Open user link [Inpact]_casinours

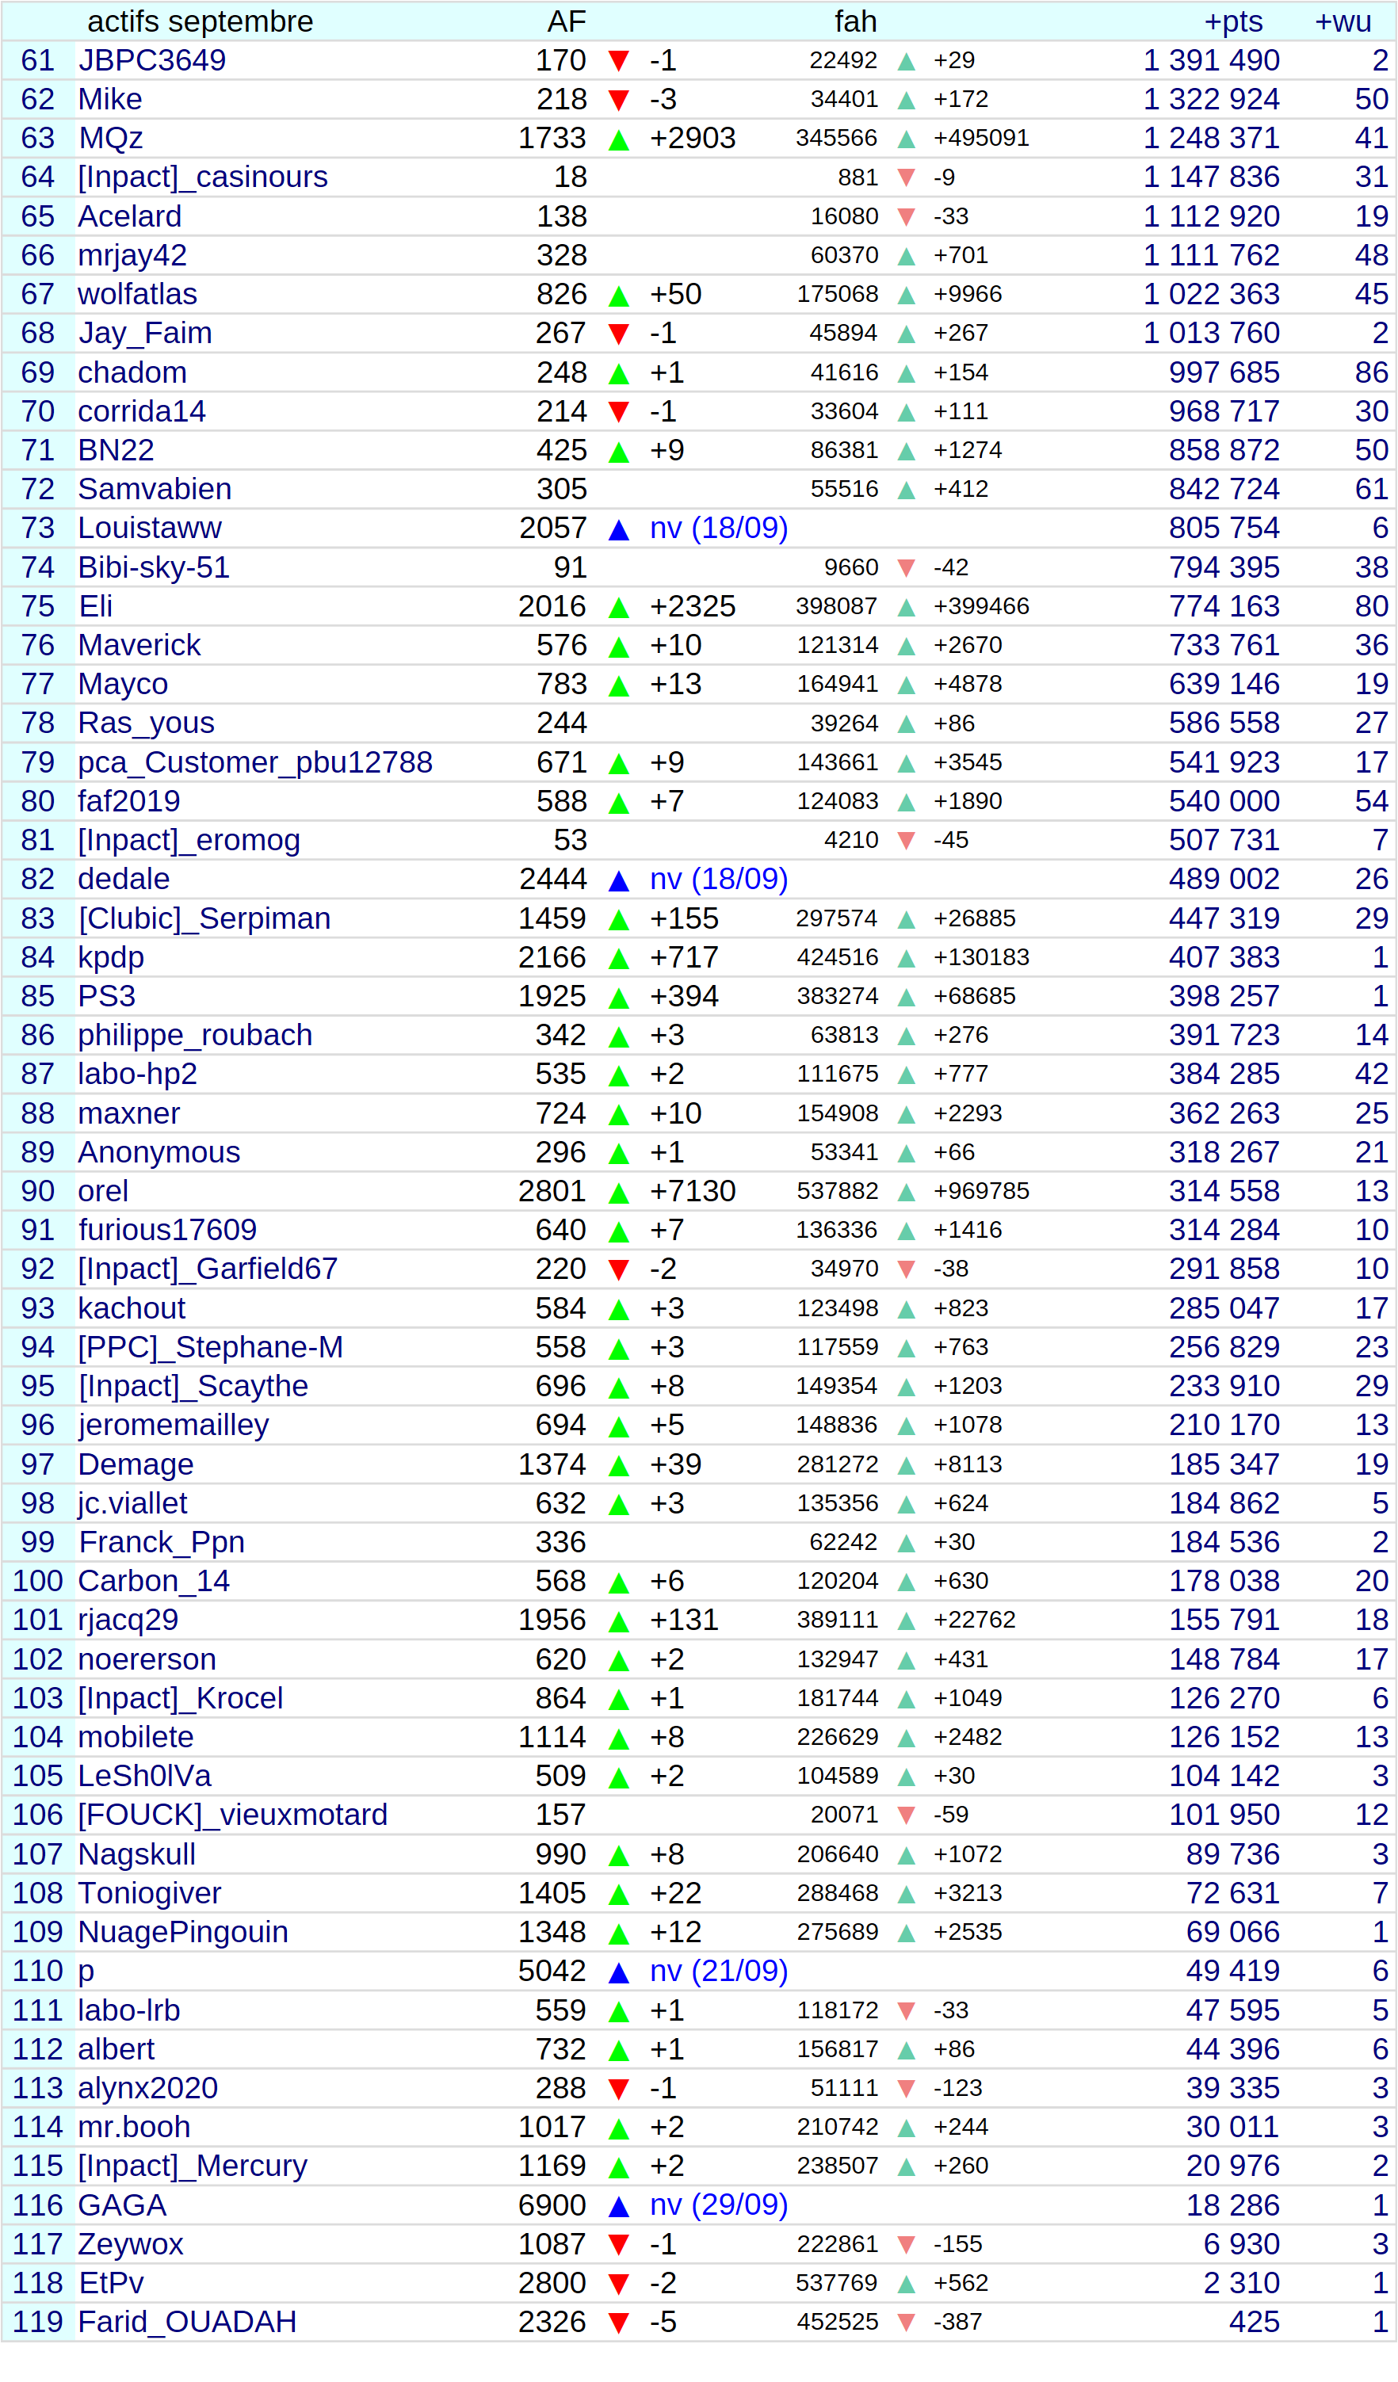point(203,178)
